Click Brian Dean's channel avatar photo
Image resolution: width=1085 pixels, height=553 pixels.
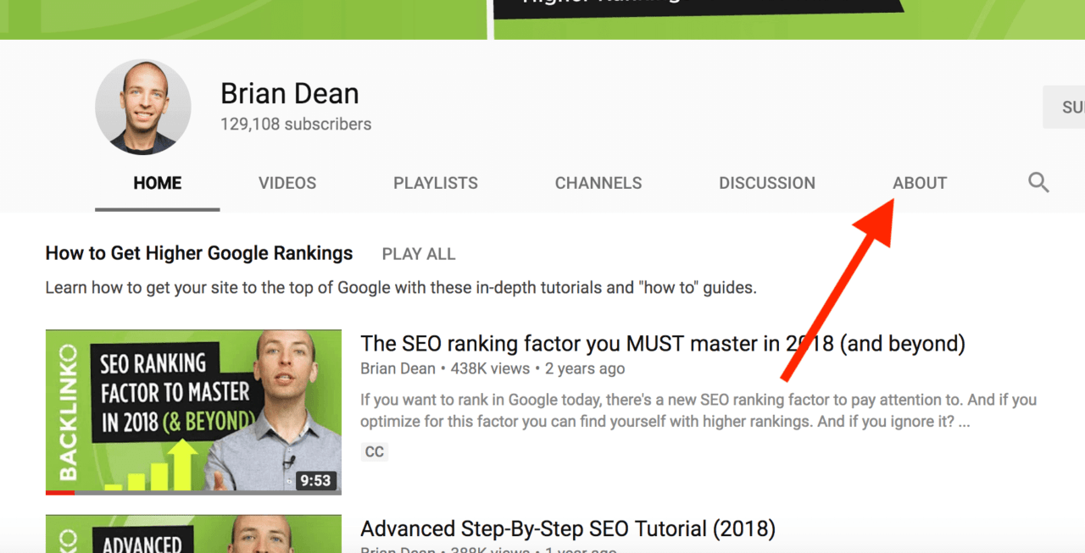pos(142,107)
